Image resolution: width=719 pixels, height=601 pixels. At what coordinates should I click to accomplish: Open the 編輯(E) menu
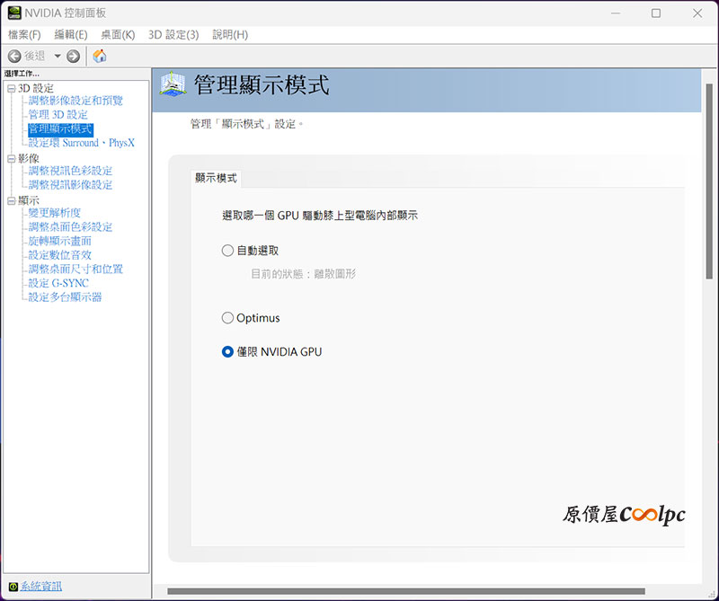[71, 35]
